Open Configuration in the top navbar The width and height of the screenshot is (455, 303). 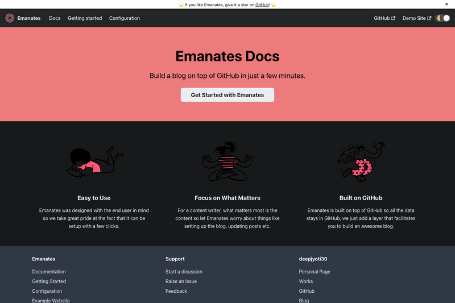pyautogui.click(x=125, y=18)
